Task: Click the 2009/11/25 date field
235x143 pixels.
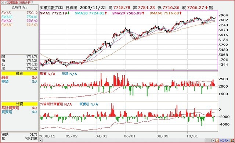Action: point(19,7)
